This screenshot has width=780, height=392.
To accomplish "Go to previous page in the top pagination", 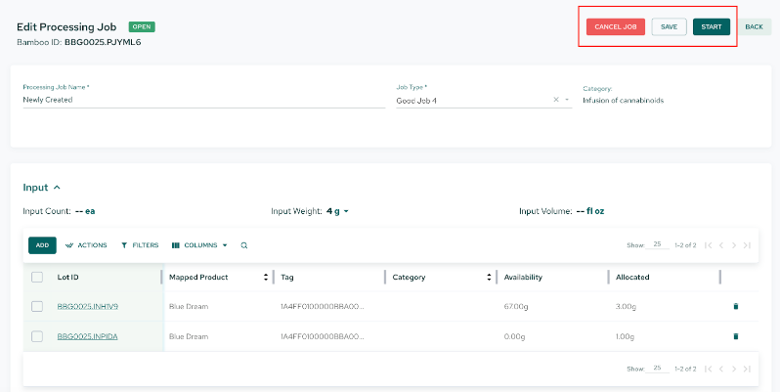I will tap(721, 245).
